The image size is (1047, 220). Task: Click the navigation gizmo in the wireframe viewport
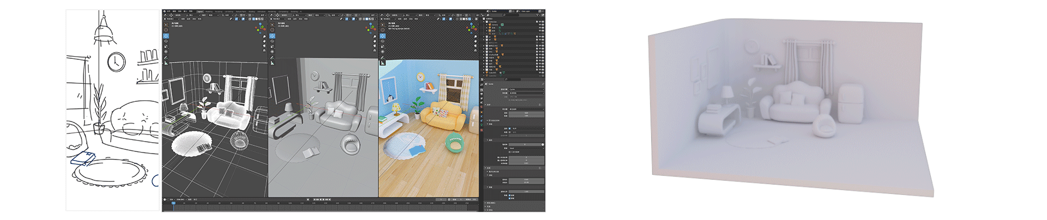tap(260, 28)
